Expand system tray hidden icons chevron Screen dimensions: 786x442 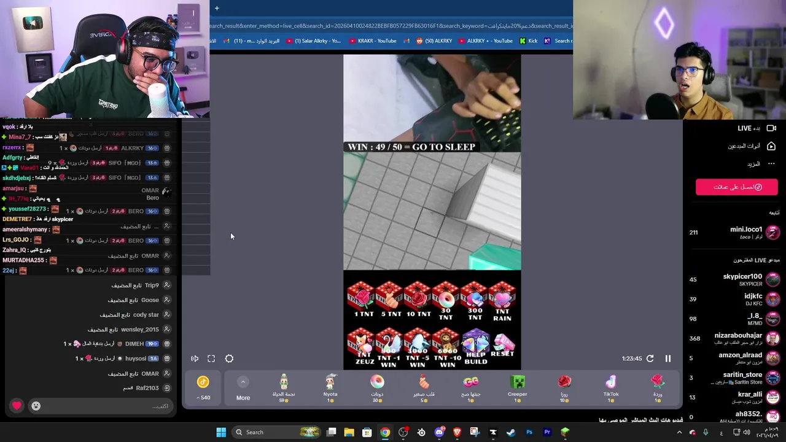click(679, 432)
